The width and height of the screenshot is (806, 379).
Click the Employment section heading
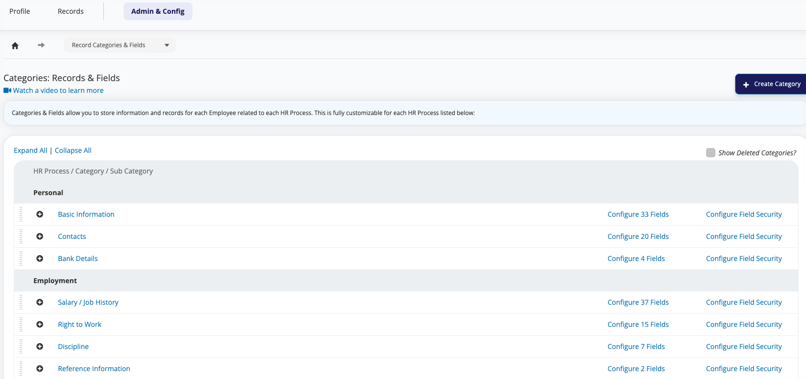click(55, 281)
